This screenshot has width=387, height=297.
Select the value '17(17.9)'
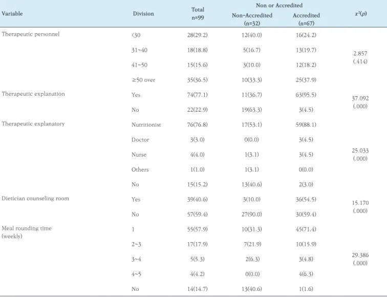click(x=198, y=244)
